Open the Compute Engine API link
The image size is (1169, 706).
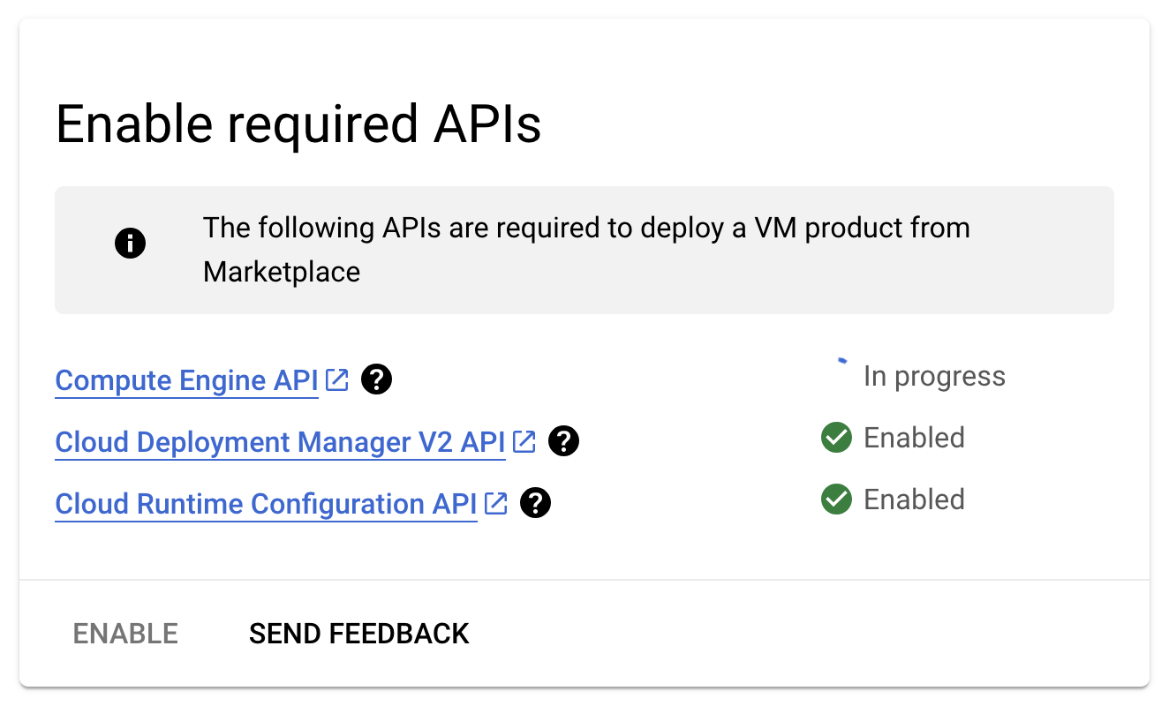185,379
